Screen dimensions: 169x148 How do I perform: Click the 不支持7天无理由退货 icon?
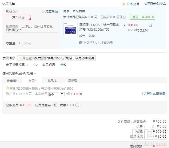[x=81, y=43]
